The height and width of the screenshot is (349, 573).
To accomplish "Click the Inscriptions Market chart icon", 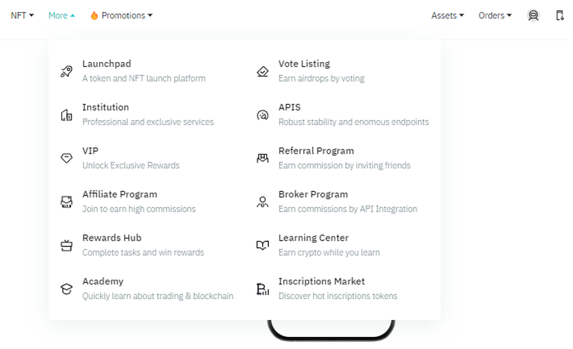I will (x=263, y=289).
